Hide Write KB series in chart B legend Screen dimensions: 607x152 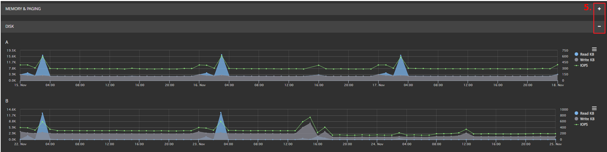click(587, 119)
